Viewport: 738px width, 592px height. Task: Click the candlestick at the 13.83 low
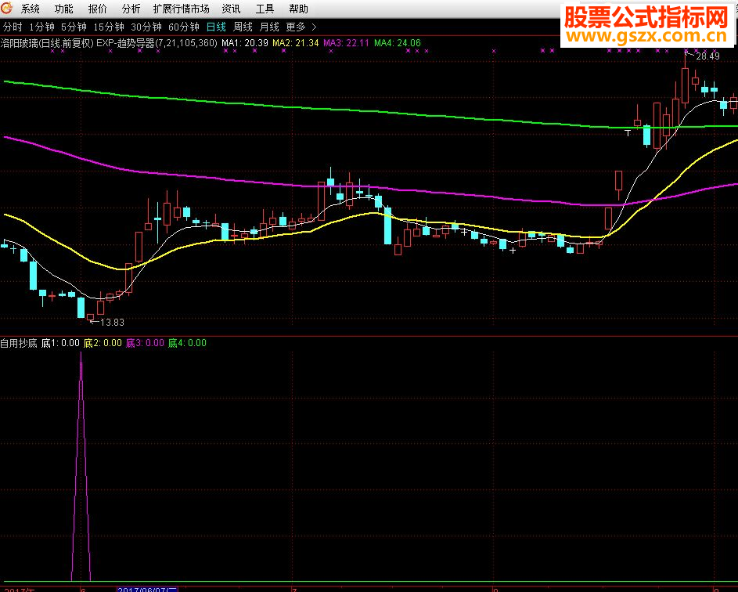click(90, 318)
